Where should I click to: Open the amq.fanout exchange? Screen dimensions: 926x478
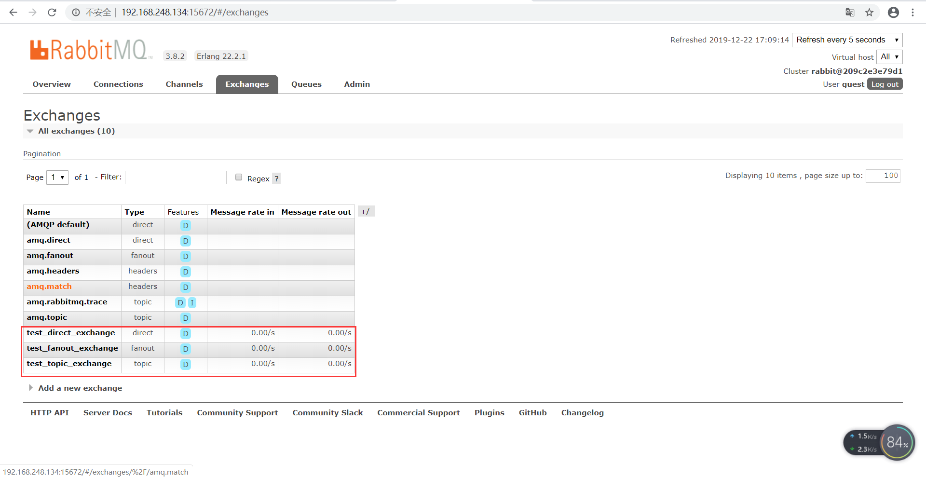50,256
